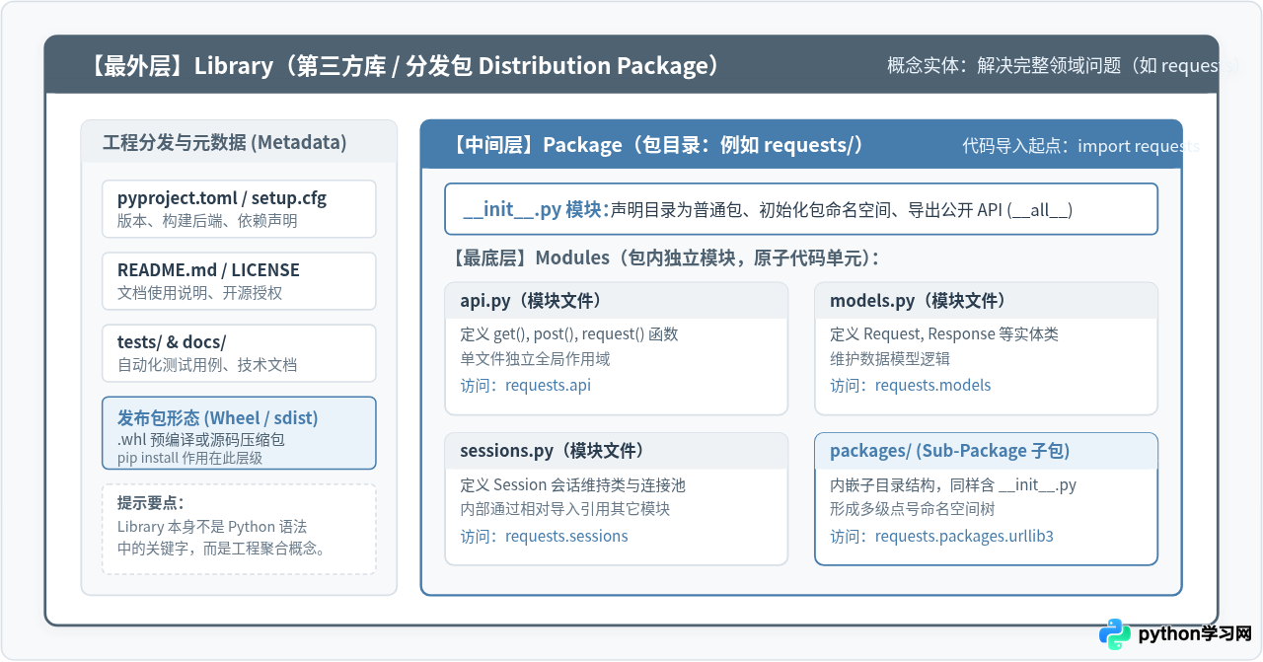Click the api.py module file title
The image size is (1263, 662).
point(531,301)
